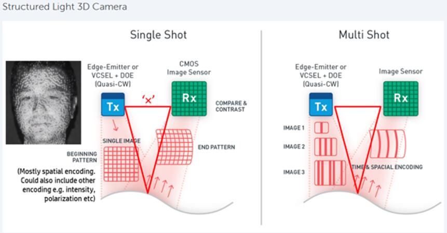Click the curved received stripe pattern
The image size is (447, 233).
[387, 144]
